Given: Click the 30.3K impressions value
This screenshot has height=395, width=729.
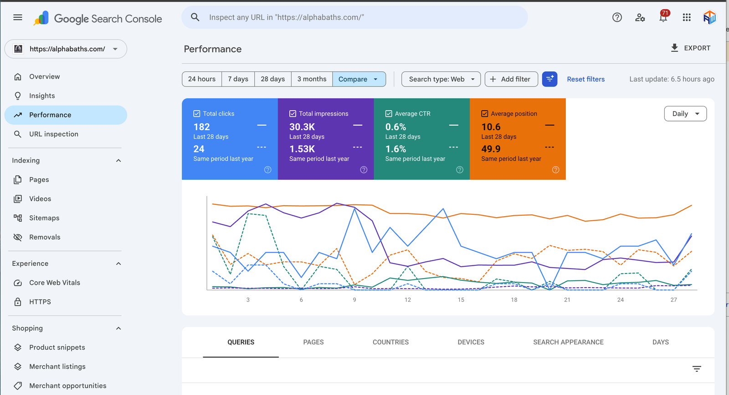Looking at the screenshot, I should 302,127.
